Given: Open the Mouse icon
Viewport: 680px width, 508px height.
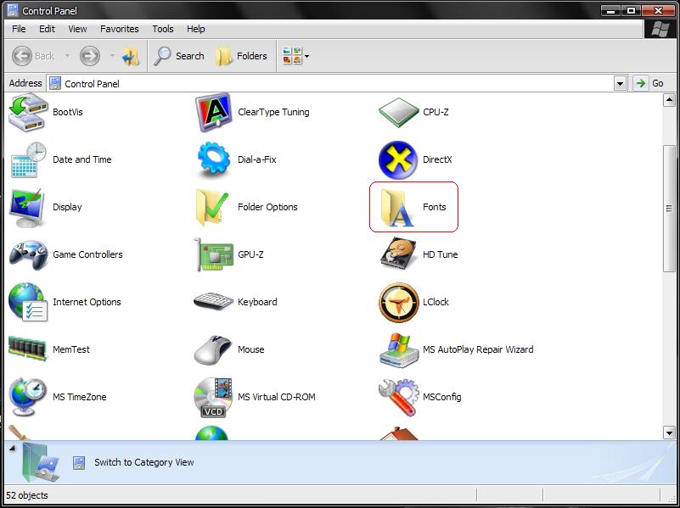Looking at the screenshot, I should [213, 350].
